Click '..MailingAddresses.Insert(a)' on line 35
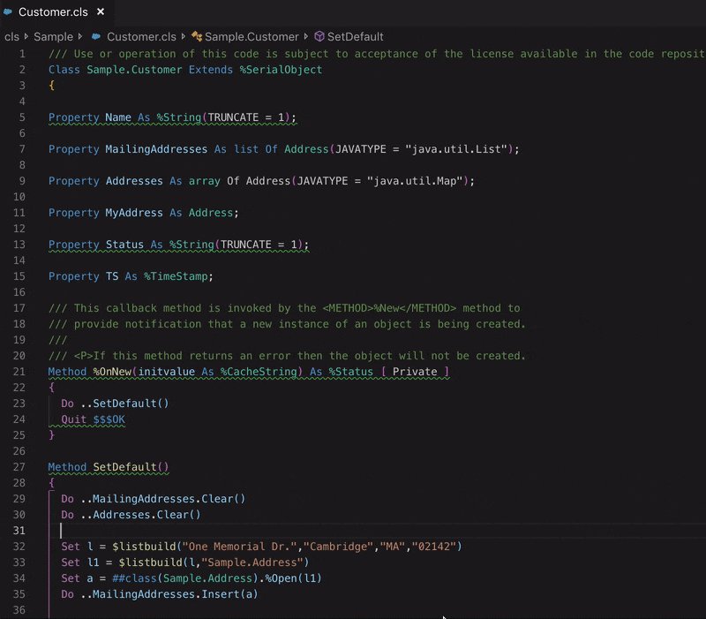The image size is (706, 619). pos(169,594)
